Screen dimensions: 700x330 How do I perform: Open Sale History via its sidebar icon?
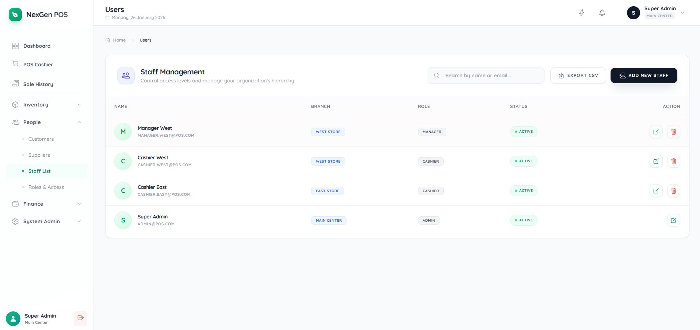(x=15, y=84)
